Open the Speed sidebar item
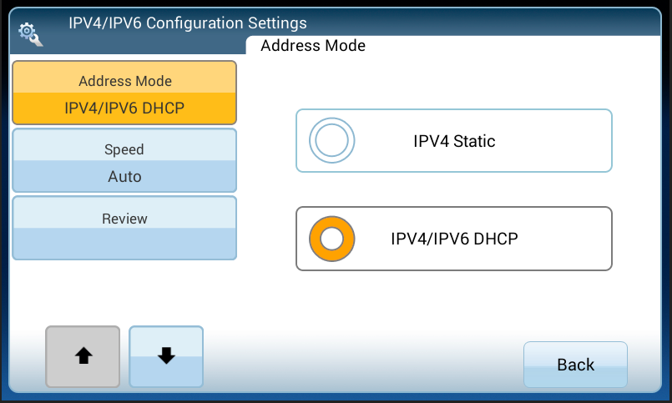Image resolution: width=672 pixels, height=403 pixels. tap(124, 161)
